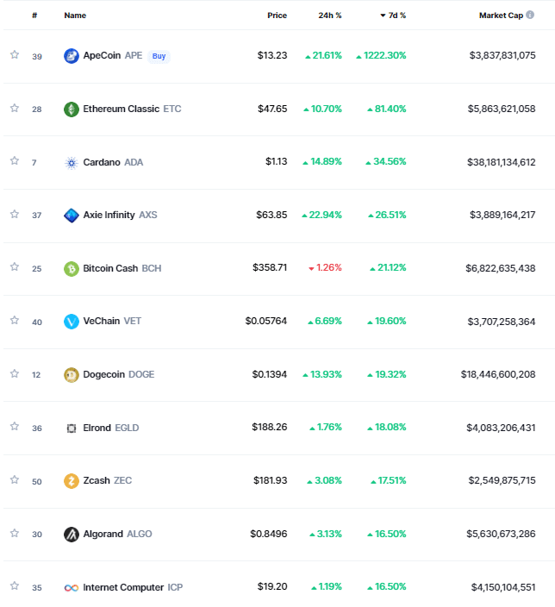Click the ApeCoin logo icon

click(x=72, y=56)
